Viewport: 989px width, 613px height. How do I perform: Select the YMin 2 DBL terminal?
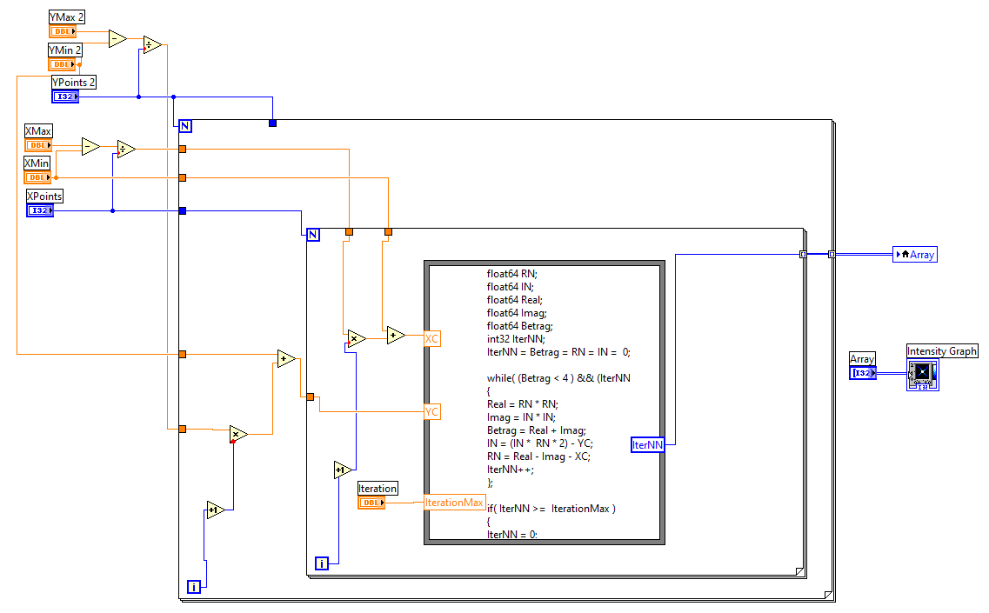63,64
